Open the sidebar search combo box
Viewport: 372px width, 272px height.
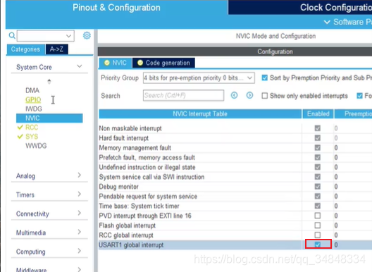point(46,36)
